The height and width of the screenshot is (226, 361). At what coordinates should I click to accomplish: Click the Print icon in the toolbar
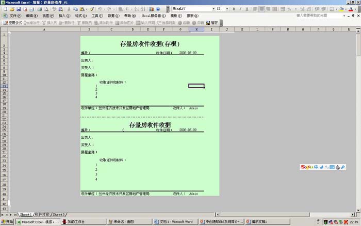pyautogui.click(x=38, y=9)
